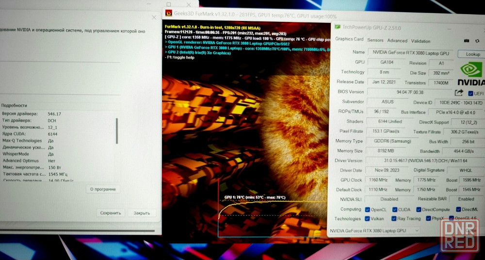Click the GPU field showing GA104
Image resolution: width=485 pixels, height=260 pixels.
pyautogui.click(x=387, y=62)
